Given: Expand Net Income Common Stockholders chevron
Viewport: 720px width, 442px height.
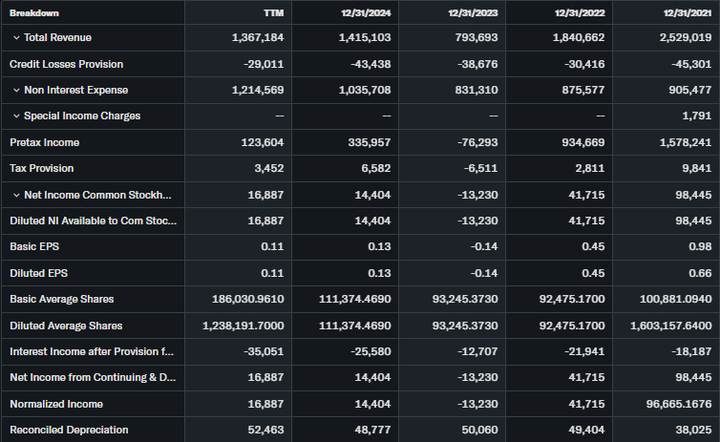Looking at the screenshot, I should [16, 195].
